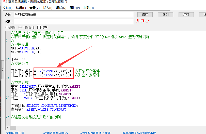The image size is (206, 134).
Task: Open the 属性(P) menu
Action: [75, 8]
